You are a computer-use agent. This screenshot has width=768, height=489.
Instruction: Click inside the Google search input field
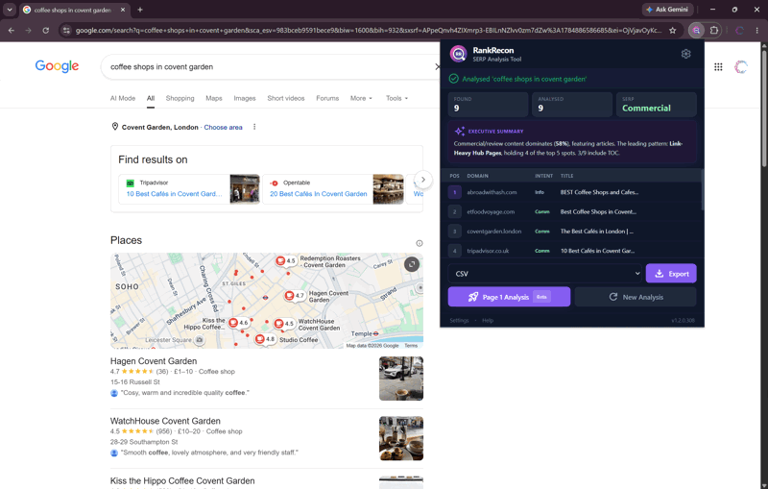tap(270, 66)
